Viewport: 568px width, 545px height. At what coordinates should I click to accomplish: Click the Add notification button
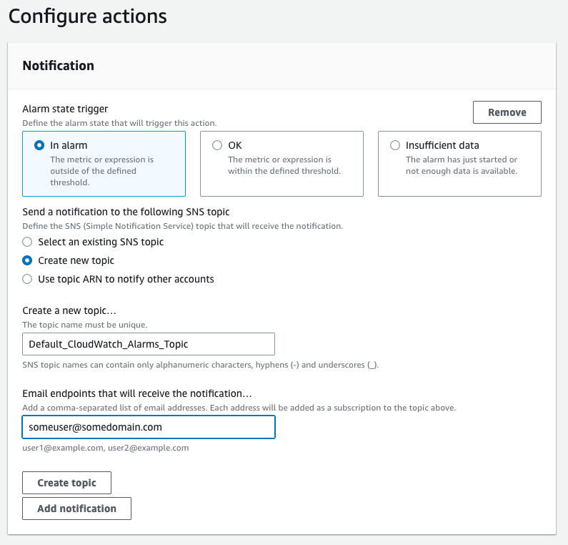(76, 509)
